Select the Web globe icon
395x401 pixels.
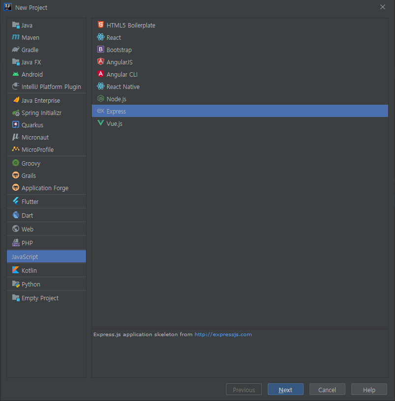(x=16, y=229)
